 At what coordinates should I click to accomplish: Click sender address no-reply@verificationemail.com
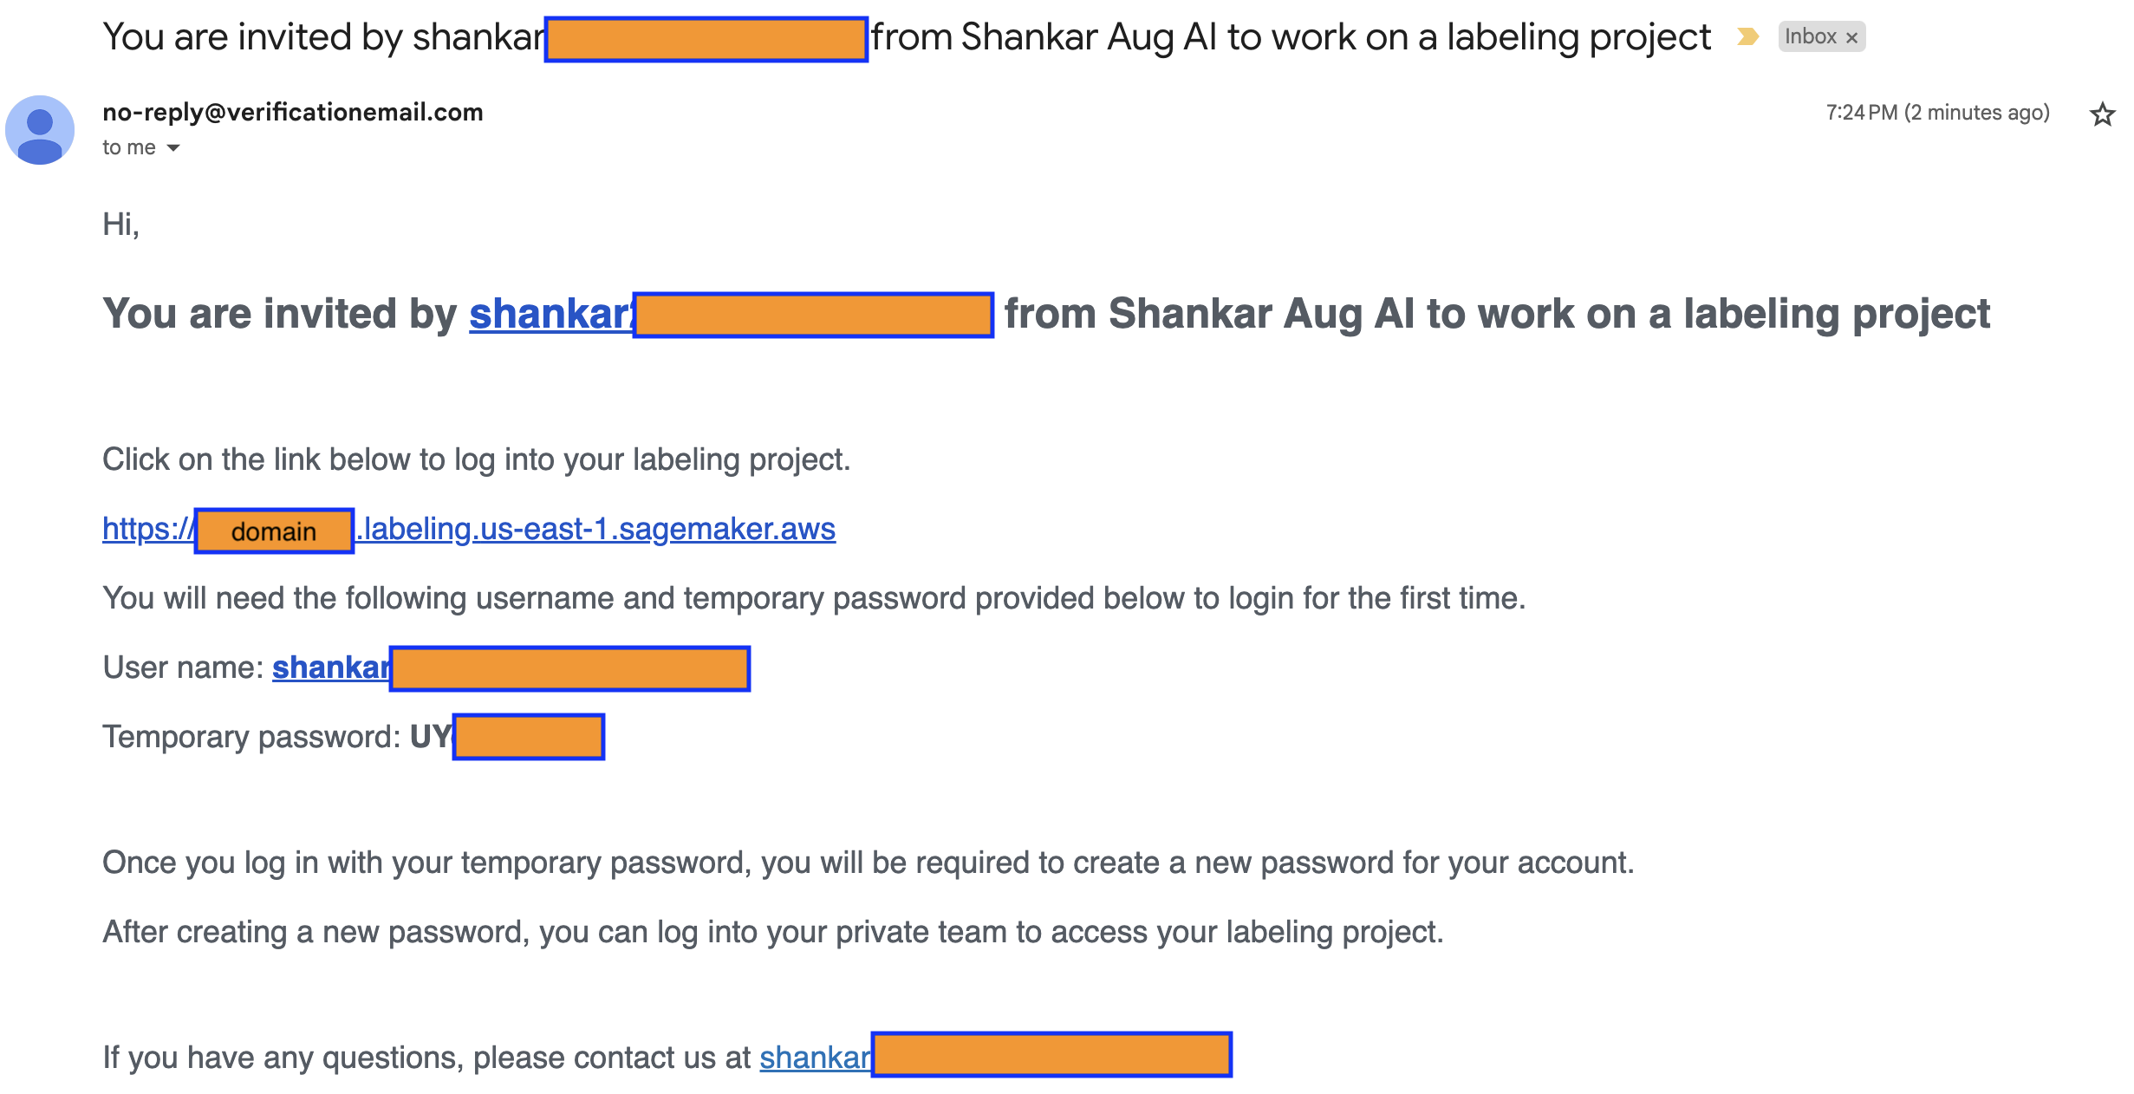[292, 112]
